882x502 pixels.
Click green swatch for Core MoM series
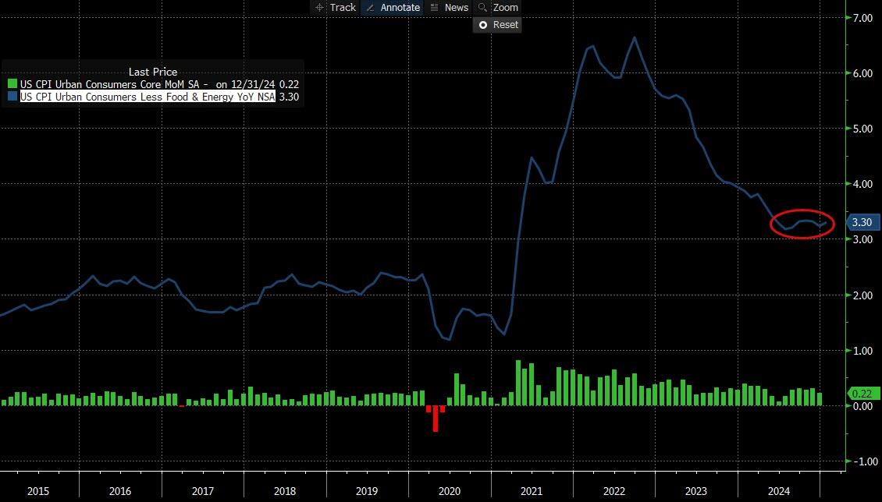pos(12,84)
